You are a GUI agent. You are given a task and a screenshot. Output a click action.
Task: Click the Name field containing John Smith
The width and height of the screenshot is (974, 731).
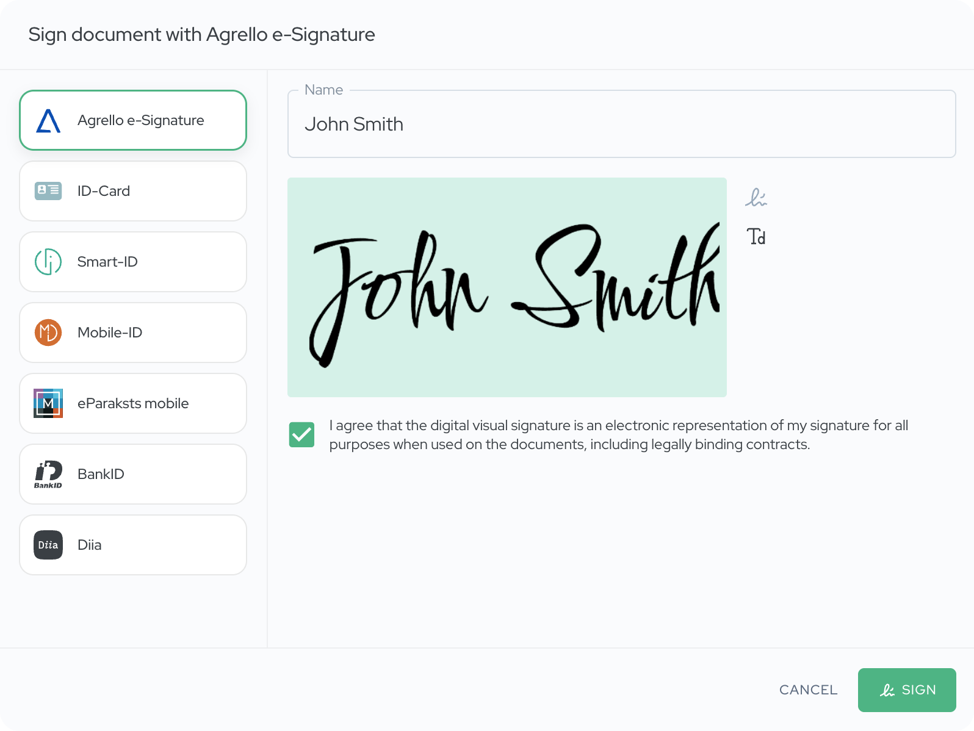(621, 124)
